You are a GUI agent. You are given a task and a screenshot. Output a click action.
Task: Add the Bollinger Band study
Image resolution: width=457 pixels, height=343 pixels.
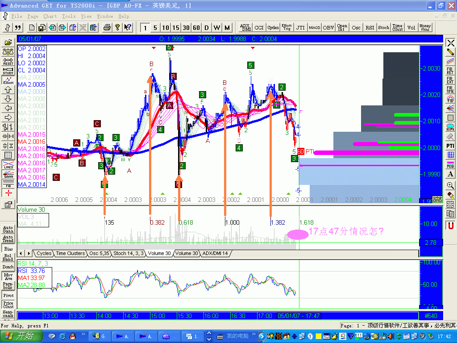point(8,257)
